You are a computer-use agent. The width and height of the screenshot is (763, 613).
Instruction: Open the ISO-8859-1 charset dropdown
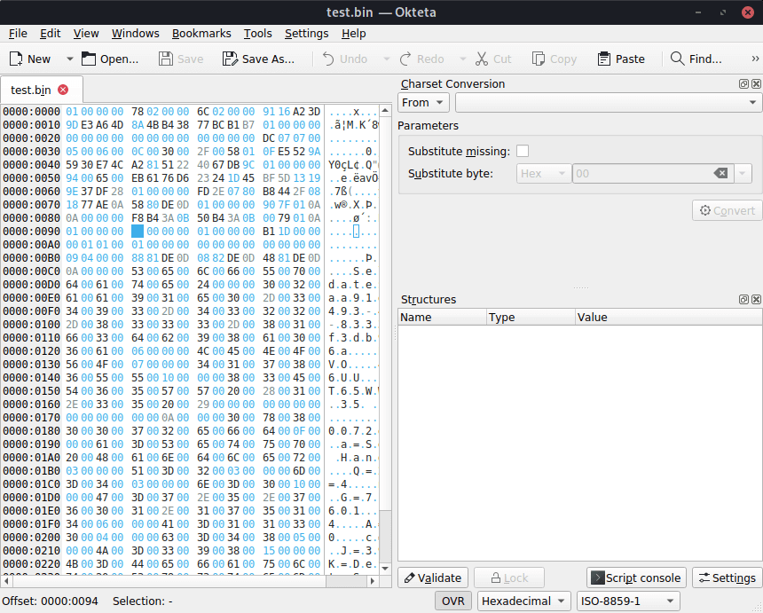(x=628, y=601)
